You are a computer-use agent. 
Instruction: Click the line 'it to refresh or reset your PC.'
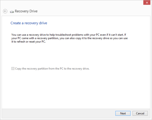pyautogui.click(x=29, y=42)
